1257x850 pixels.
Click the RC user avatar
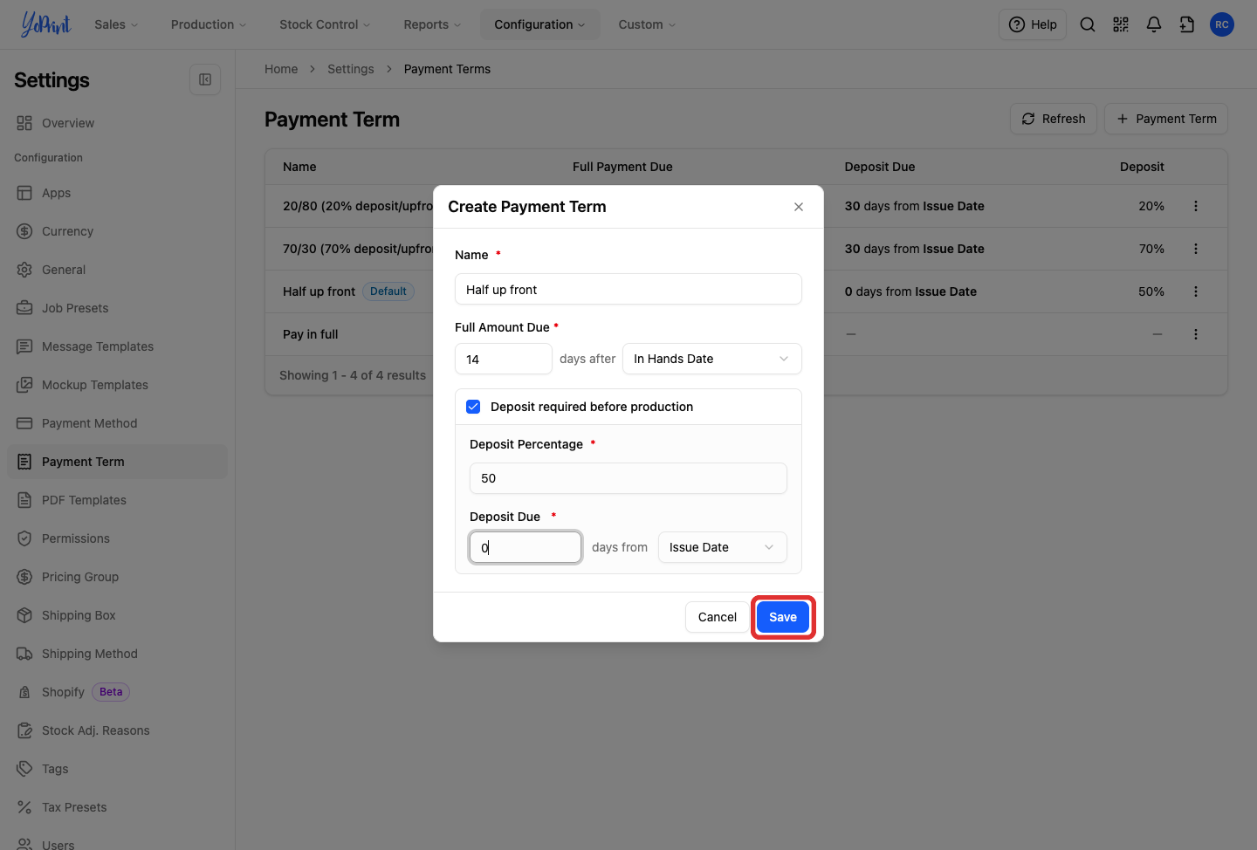(x=1222, y=24)
